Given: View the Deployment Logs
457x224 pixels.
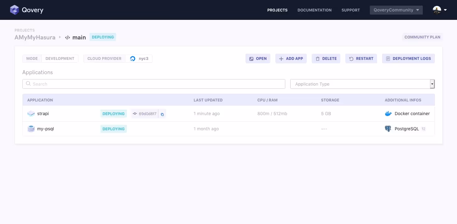Looking at the screenshot, I should click(408, 59).
